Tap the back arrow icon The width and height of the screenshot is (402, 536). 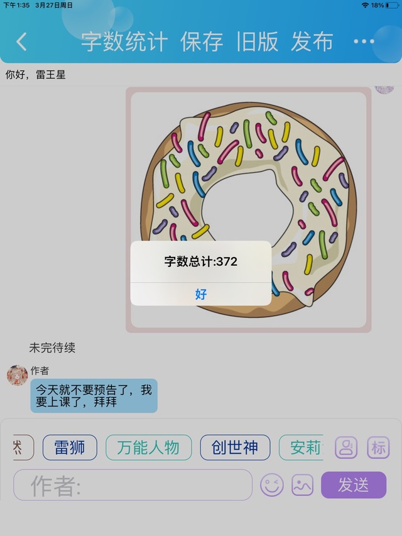(x=21, y=41)
